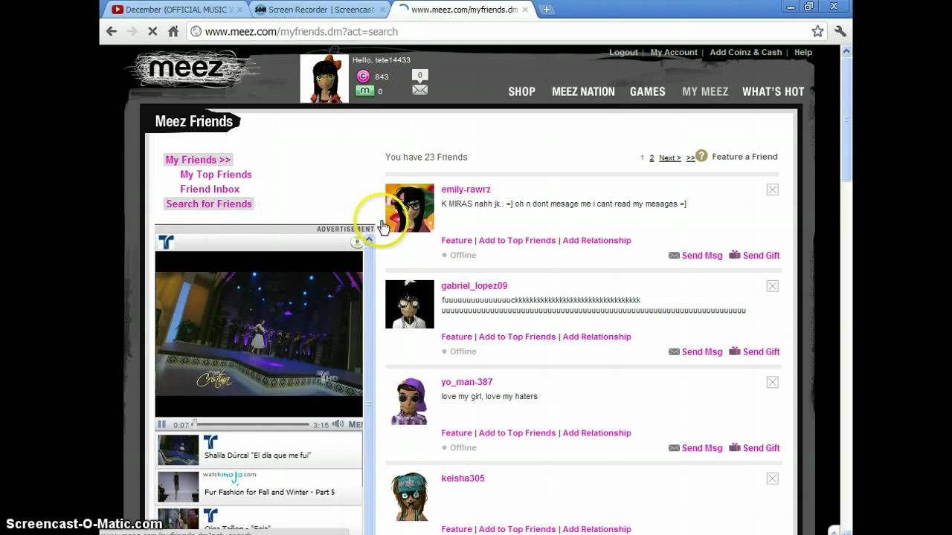Open the tete14433 avatar picture

pyautogui.click(x=324, y=78)
